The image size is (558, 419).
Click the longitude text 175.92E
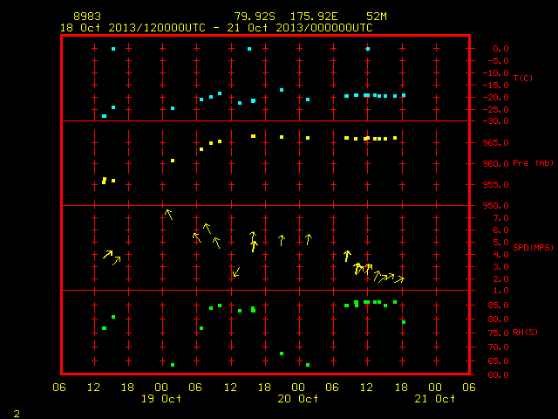click(314, 17)
